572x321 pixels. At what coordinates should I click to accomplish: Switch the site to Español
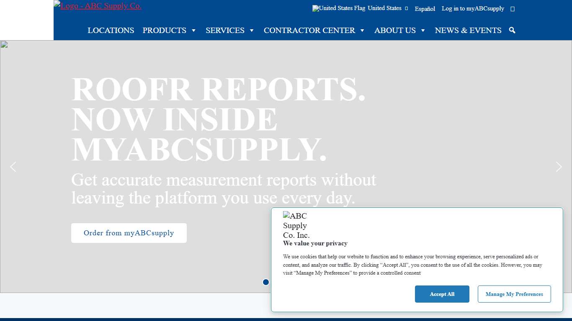tap(425, 9)
